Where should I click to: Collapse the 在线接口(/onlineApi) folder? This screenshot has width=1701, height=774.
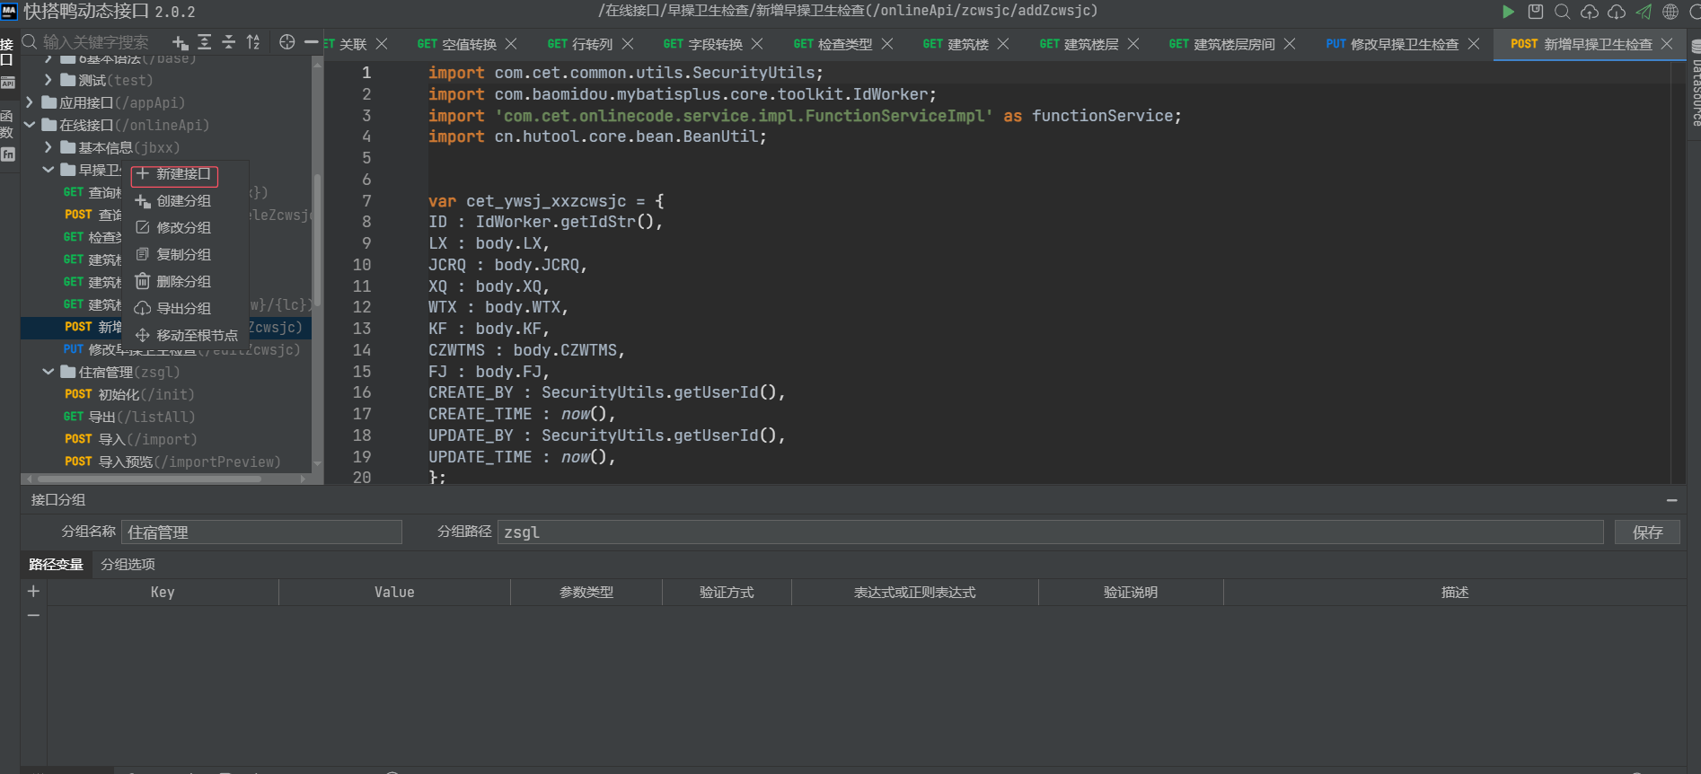(30, 125)
